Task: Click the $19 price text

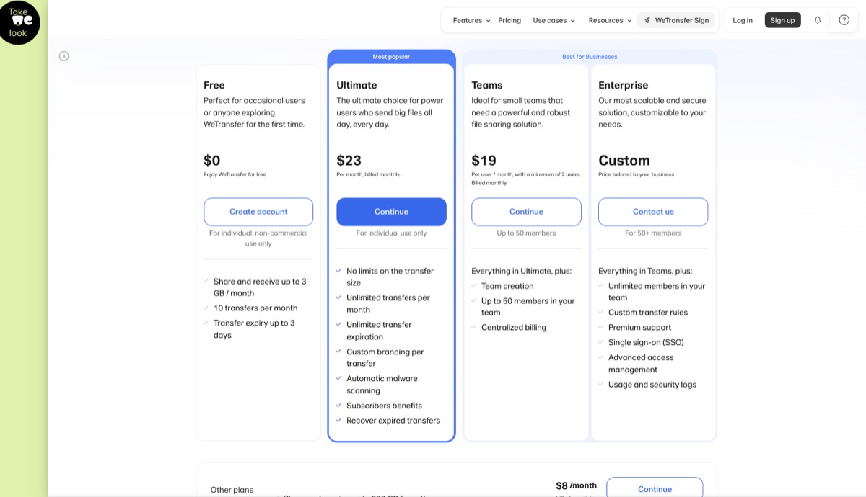Action: click(x=484, y=161)
